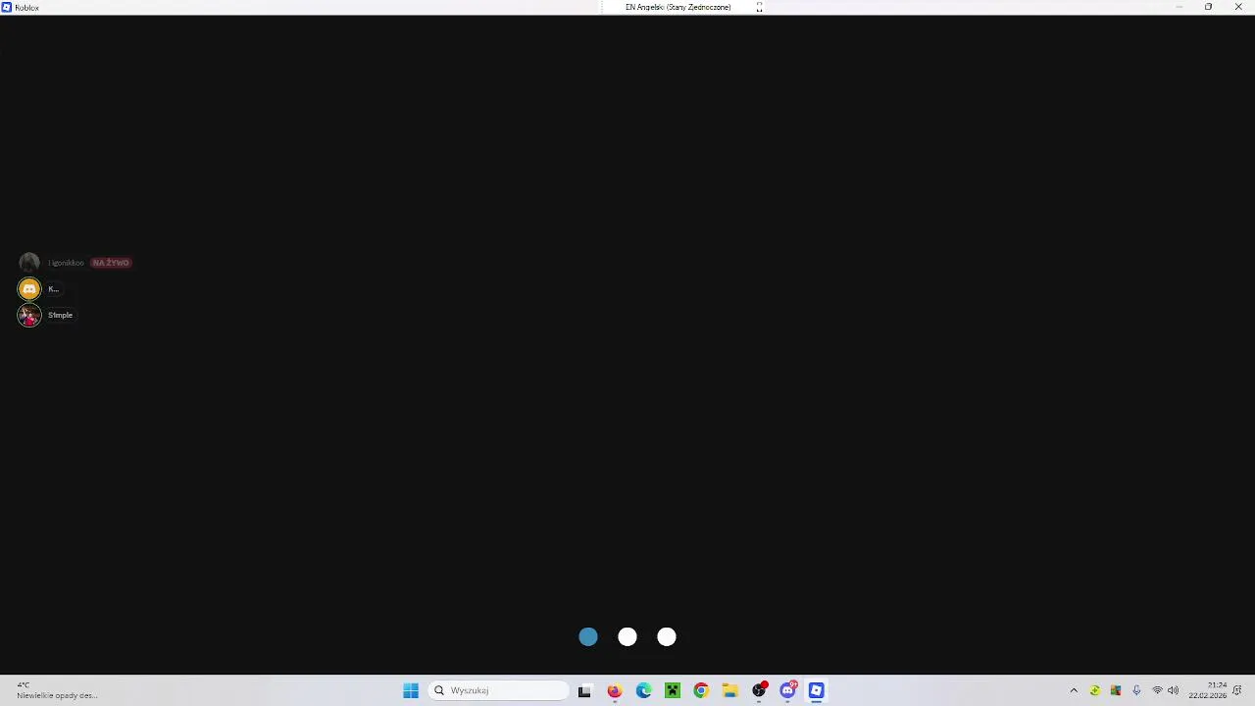Viewport: 1255px width, 706px height.
Task: Click the NA ŻYWO live badge
Action: pyautogui.click(x=111, y=263)
